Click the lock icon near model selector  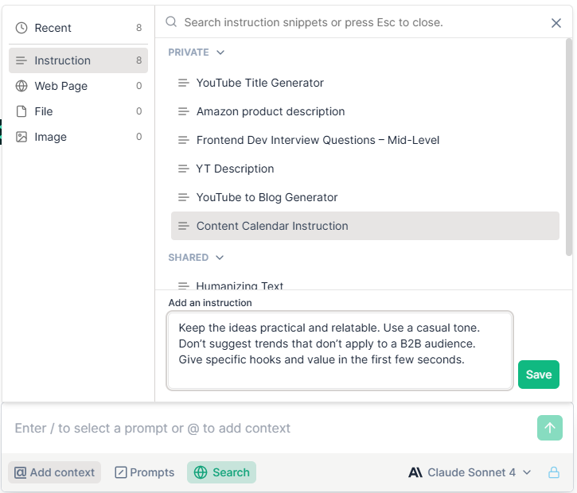553,472
